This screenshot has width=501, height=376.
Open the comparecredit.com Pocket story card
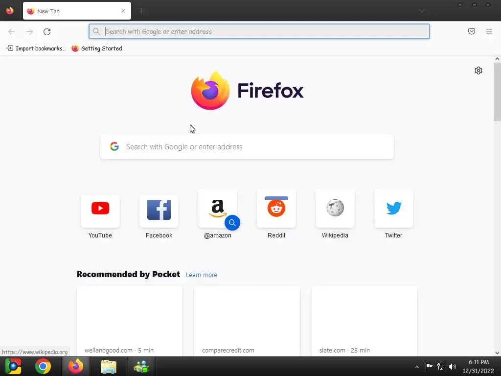tap(247, 321)
